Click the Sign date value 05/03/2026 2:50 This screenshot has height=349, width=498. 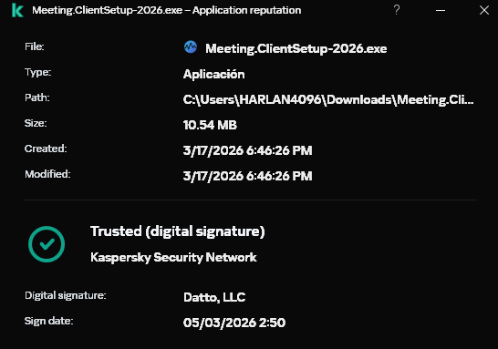pyautogui.click(x=234, y=323)
